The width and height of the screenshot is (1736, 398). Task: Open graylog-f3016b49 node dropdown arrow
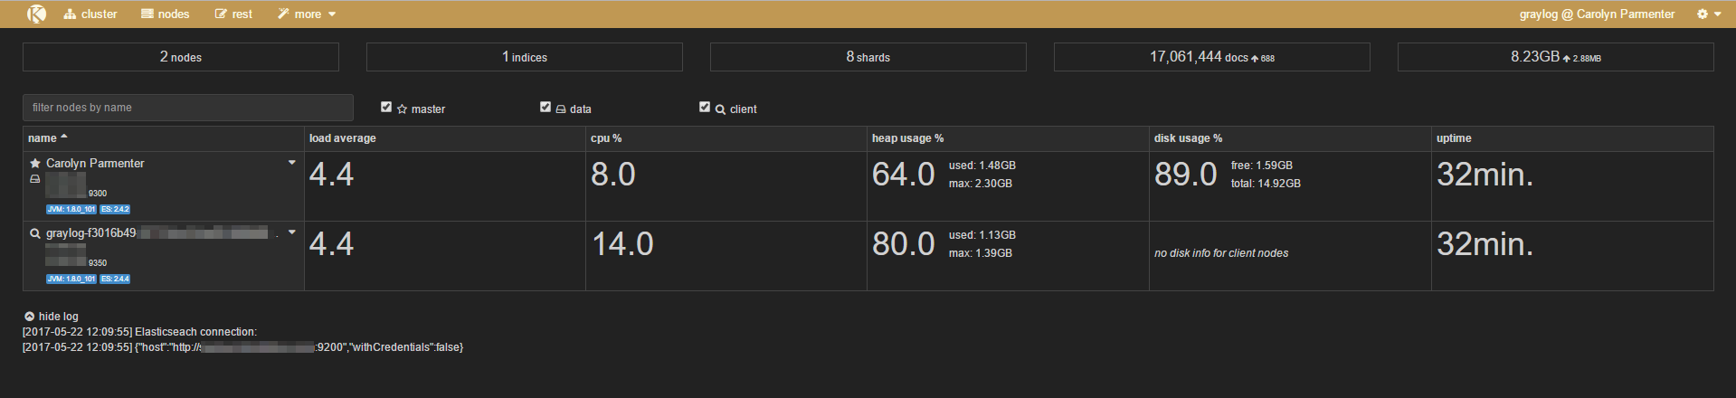[292, 232]
